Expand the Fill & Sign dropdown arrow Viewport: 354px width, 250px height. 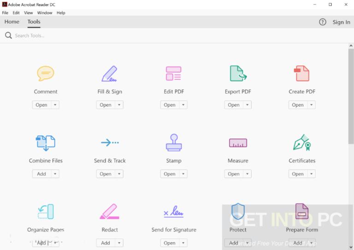tap(119, 105)
